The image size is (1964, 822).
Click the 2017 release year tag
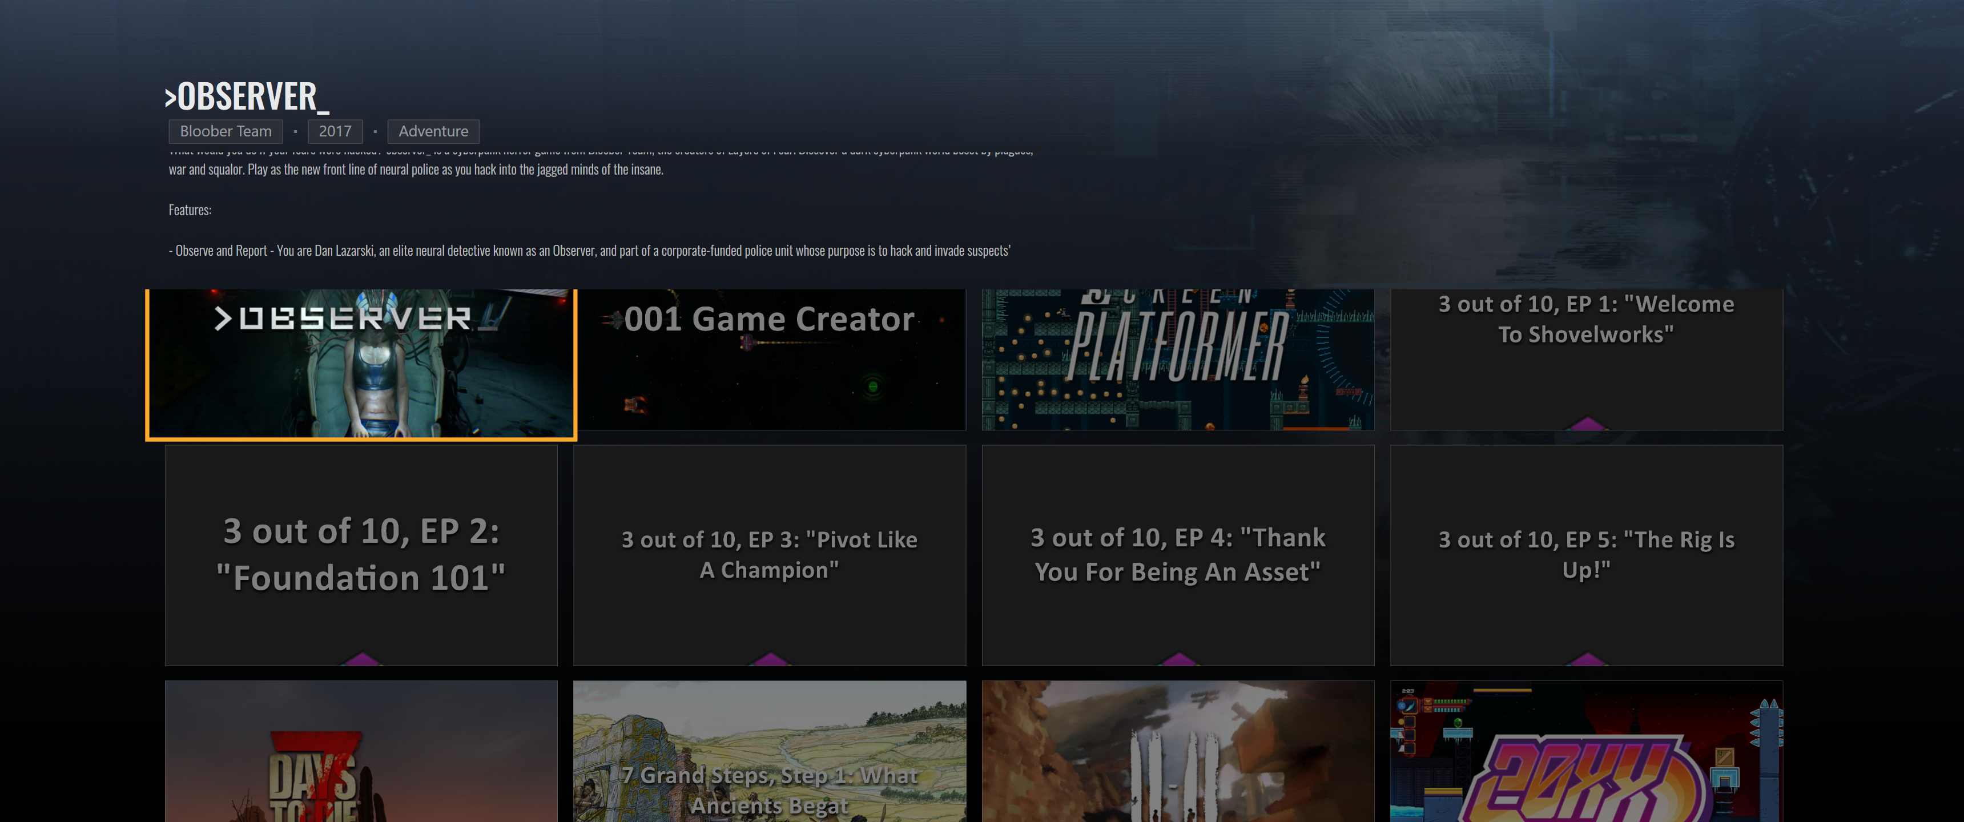coord(335,131)
